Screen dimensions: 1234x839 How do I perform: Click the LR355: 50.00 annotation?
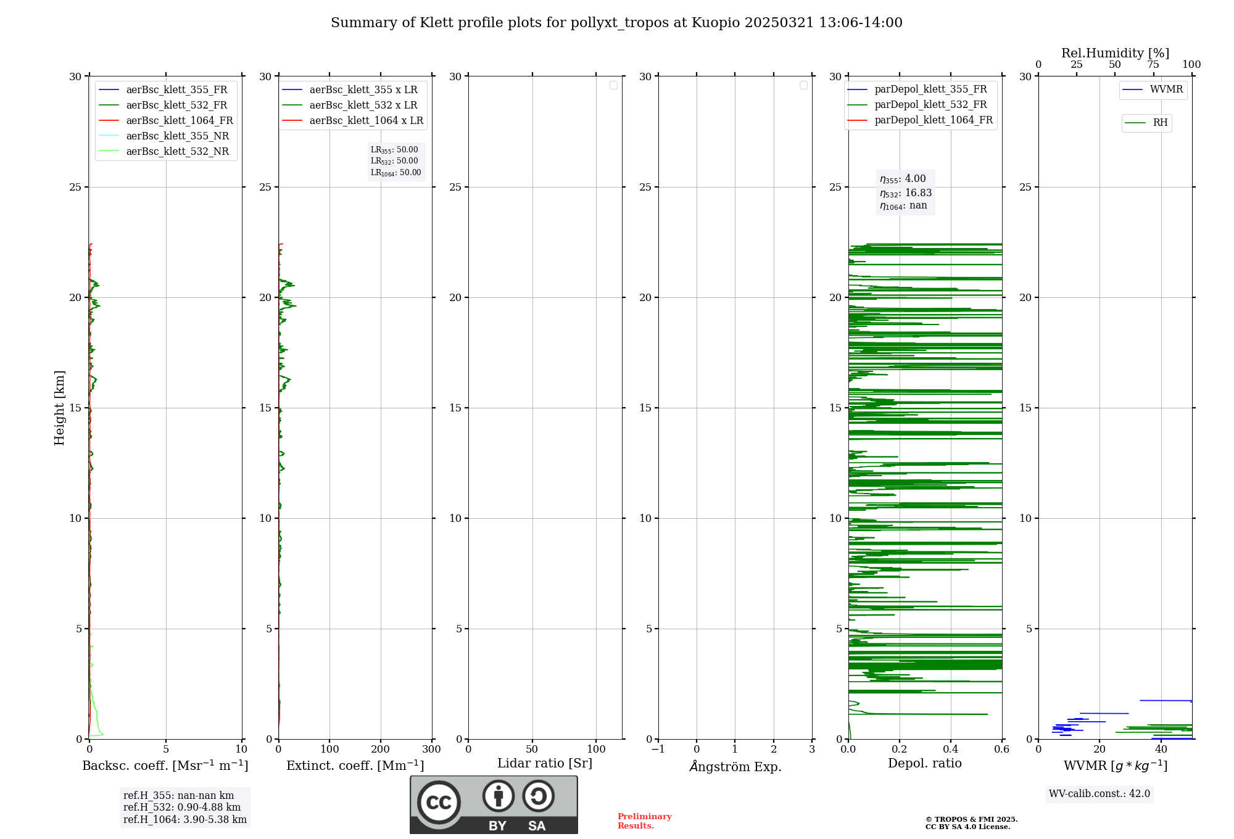click(x=394, y=150)
